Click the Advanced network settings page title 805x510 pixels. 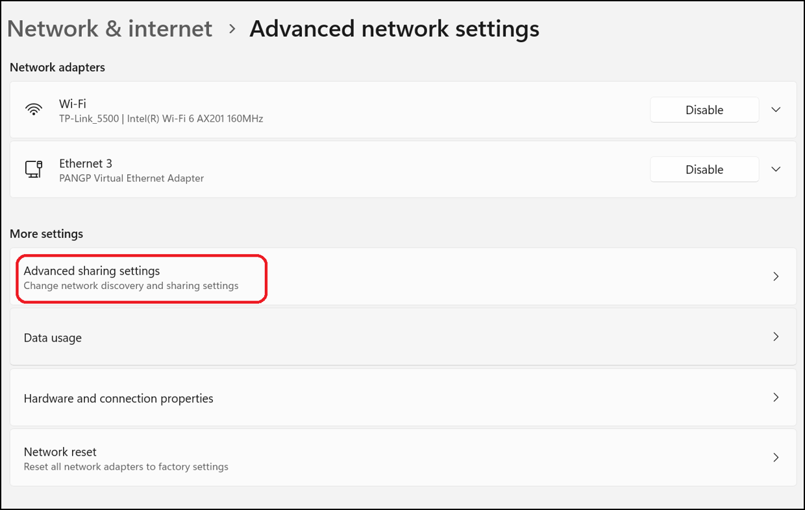(394, 29)
